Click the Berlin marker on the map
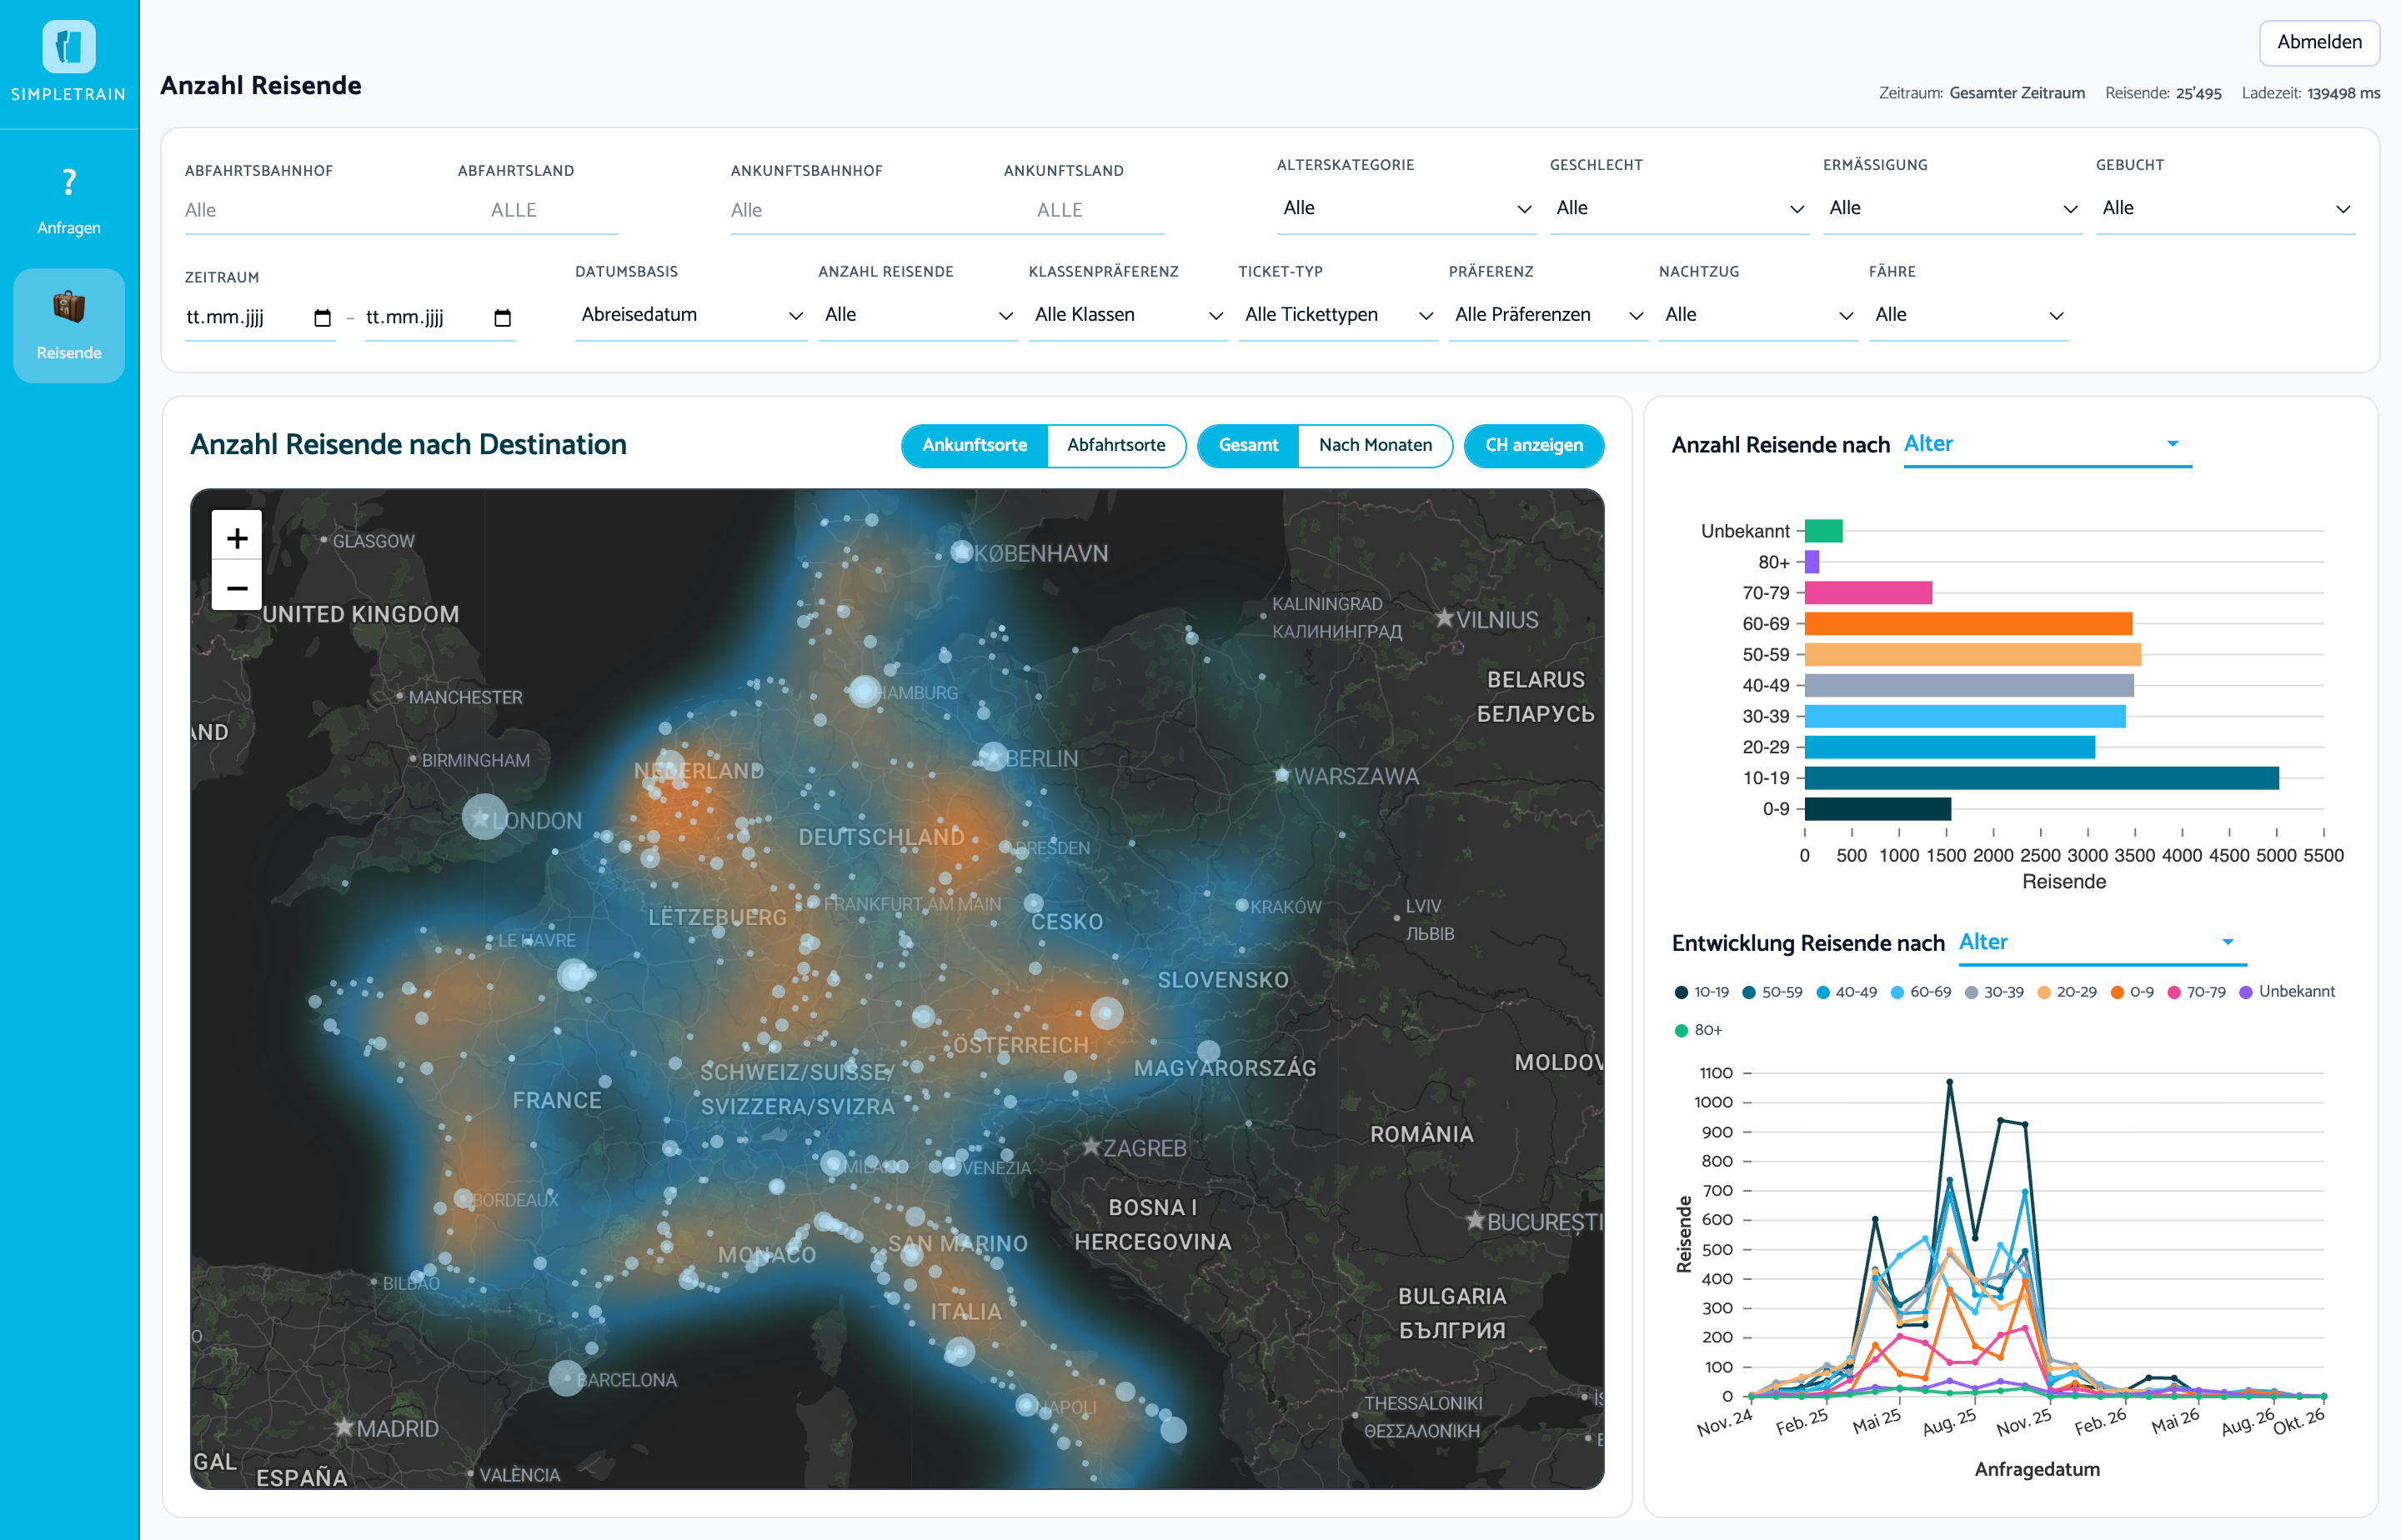Screen dimensions: 2401x1540 992,757
